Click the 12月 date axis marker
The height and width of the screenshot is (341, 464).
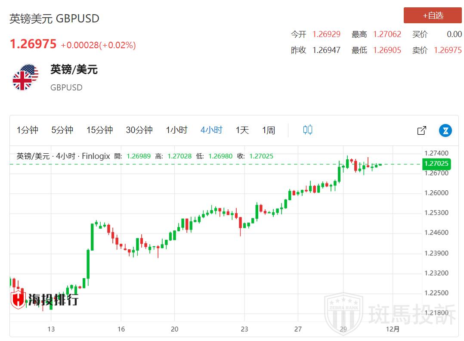click(393, 329)
